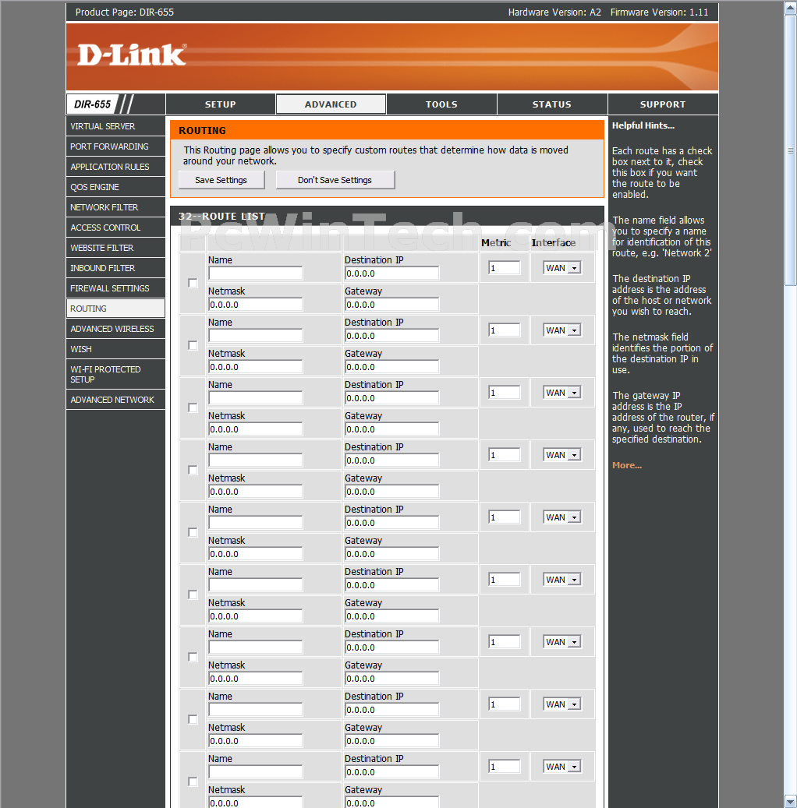Click Don't Save Settings
Screen dimensions: 797x808
coord(335,180)
